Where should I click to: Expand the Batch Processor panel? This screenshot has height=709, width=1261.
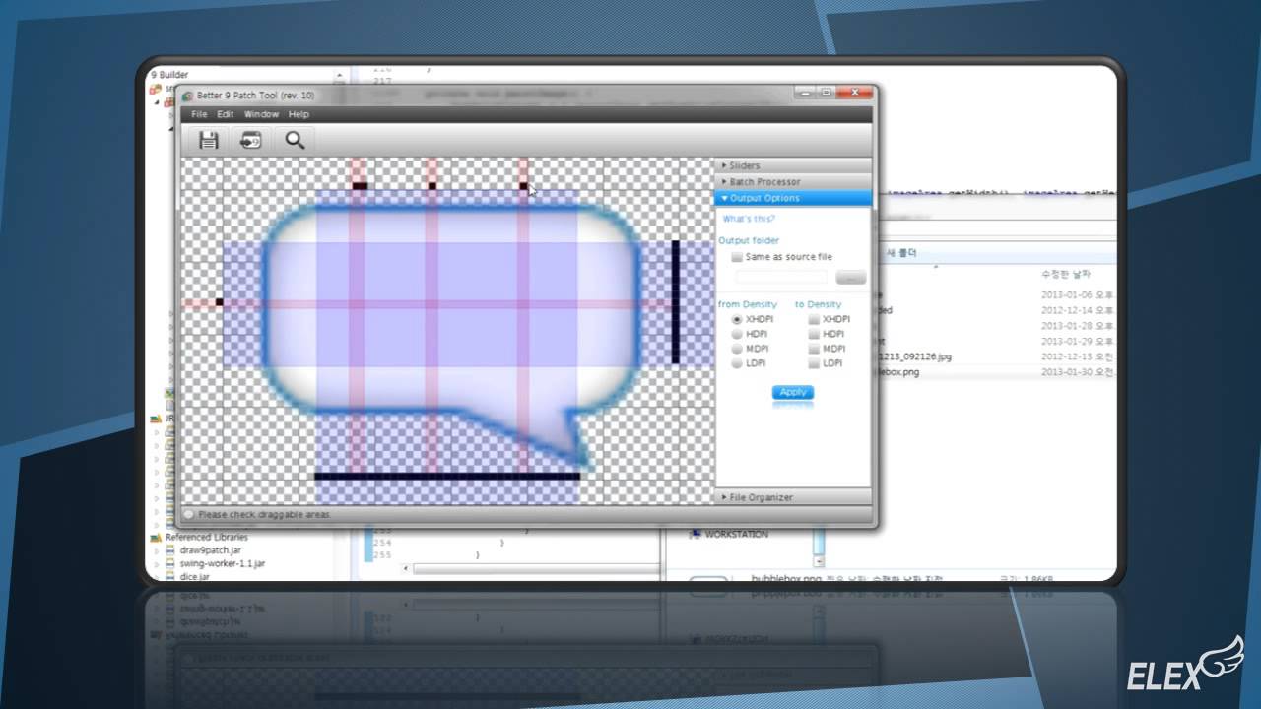pyautogui.click(x=793, y=181)
